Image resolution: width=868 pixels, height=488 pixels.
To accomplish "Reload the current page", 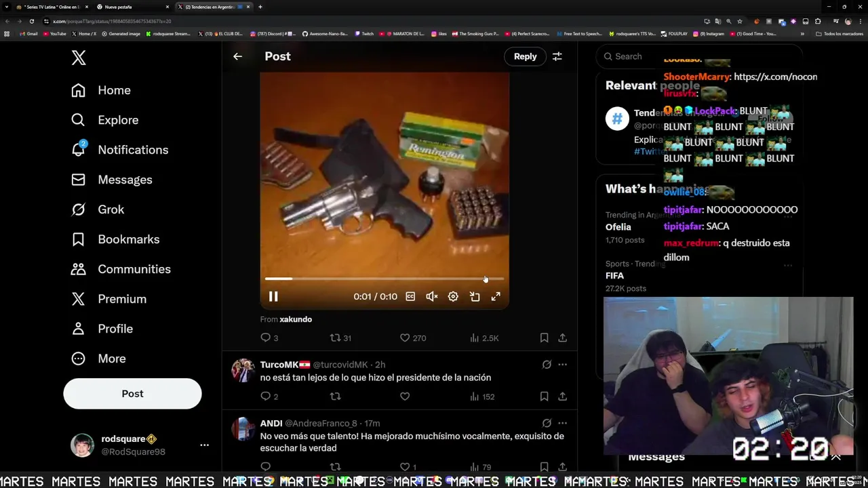I will point(31,21).
